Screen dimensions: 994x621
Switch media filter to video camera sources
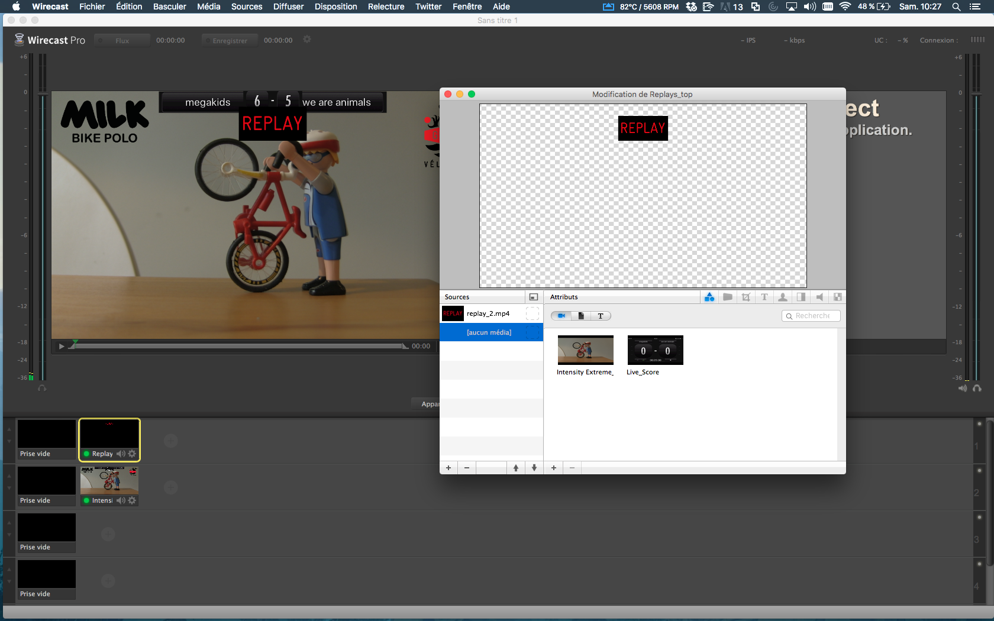click(561, 316)
